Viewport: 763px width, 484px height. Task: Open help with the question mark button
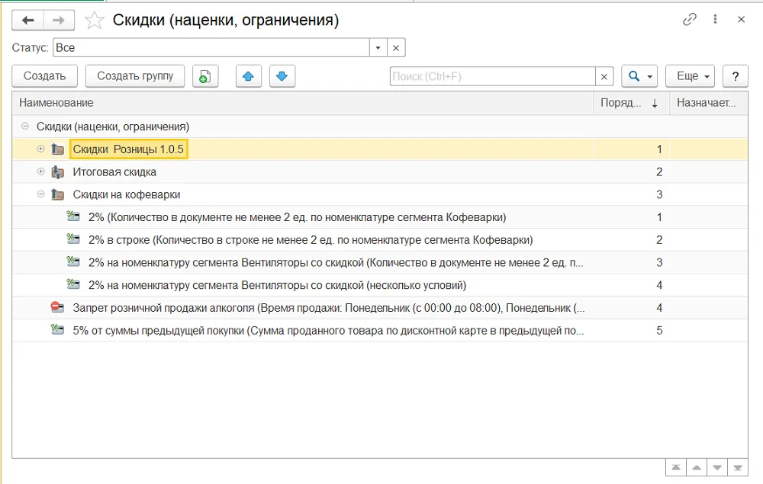click(736, 76)
